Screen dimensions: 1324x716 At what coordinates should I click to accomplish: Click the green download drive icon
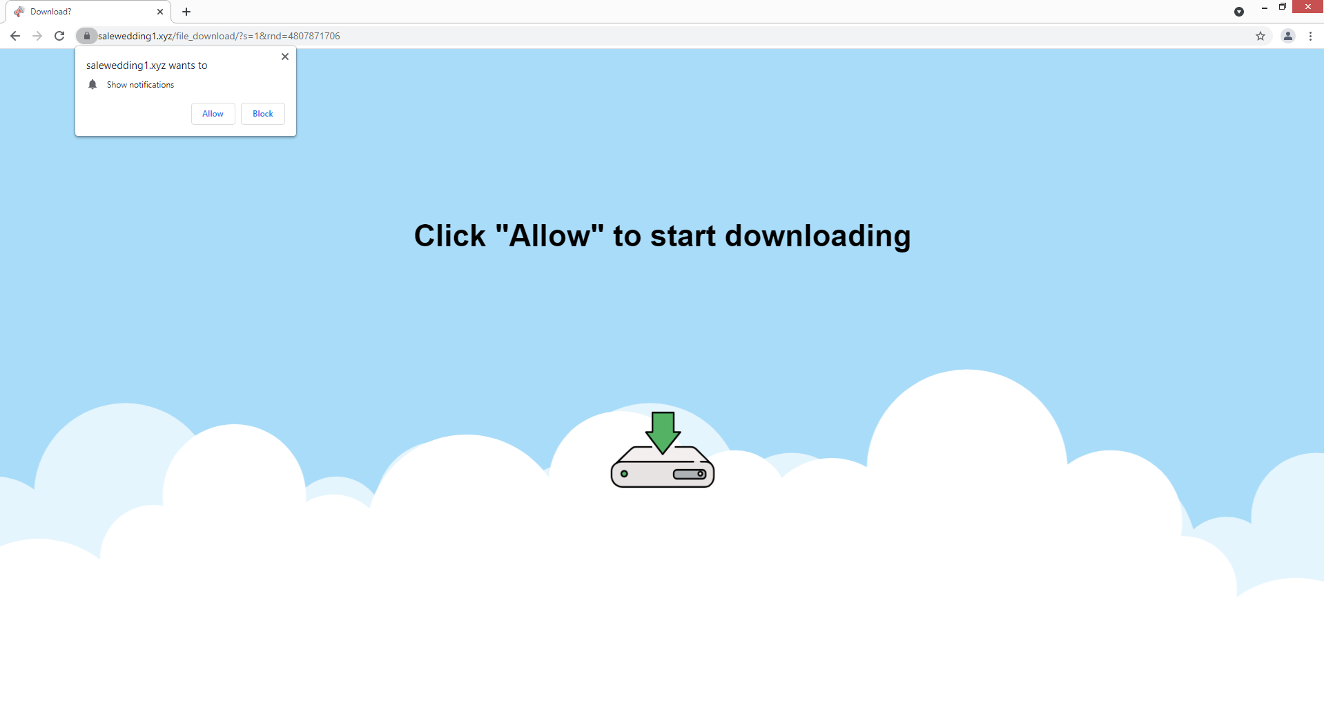point(663,450)
